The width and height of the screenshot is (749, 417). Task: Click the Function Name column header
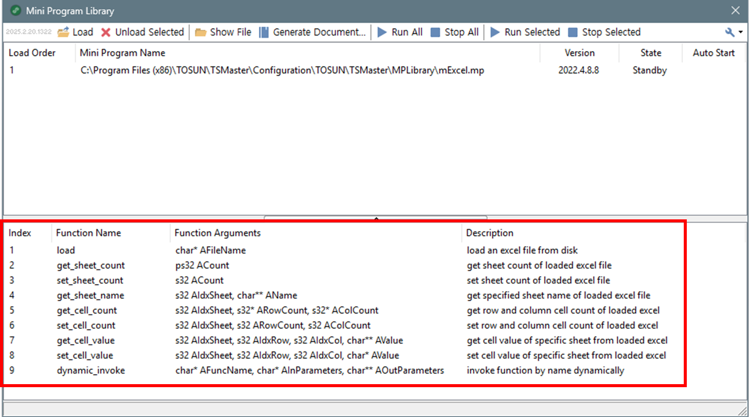coord(89,233)
